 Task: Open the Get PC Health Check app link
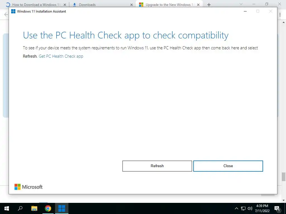coord(61,56)
